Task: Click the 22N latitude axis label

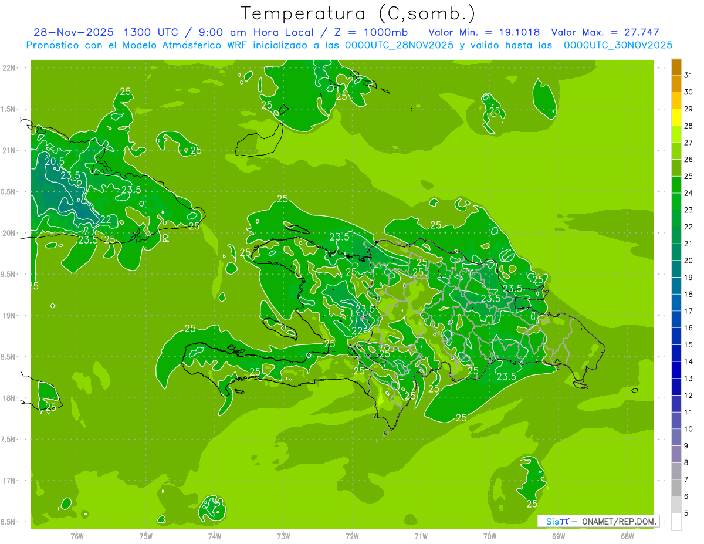Action: click(x=10, y=68)
